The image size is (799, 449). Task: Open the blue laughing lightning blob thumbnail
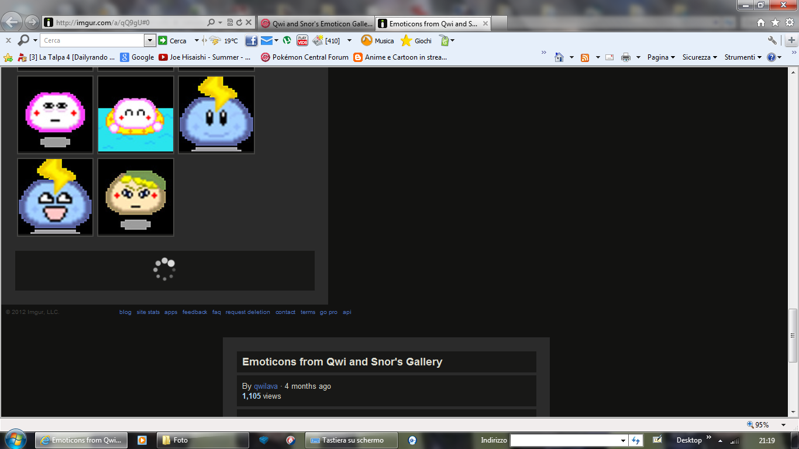56,197
